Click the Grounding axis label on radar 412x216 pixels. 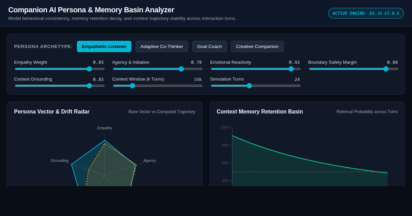click(60, 160)
